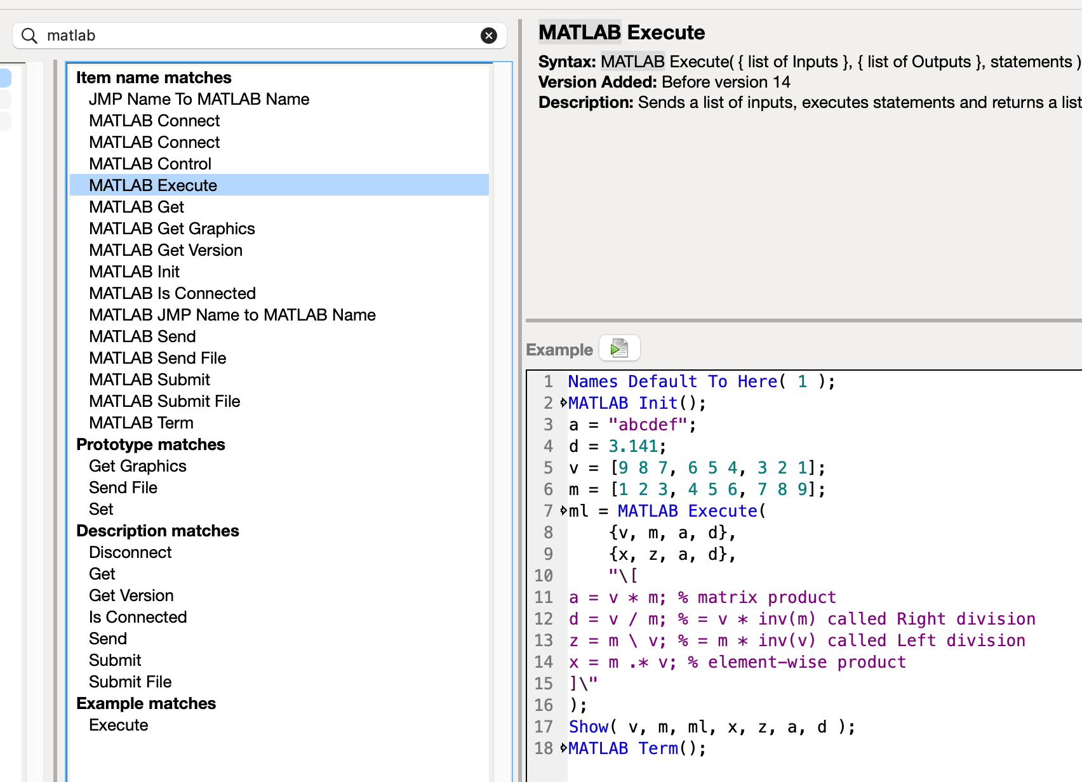Click Get Graphics under Prototype matches

coord(137,466)
